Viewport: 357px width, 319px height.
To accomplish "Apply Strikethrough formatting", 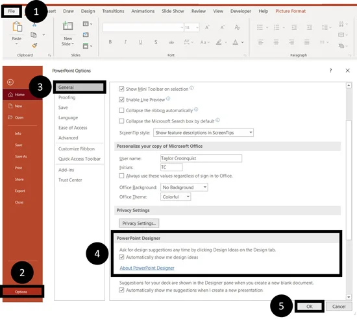I will pos(171,42).
